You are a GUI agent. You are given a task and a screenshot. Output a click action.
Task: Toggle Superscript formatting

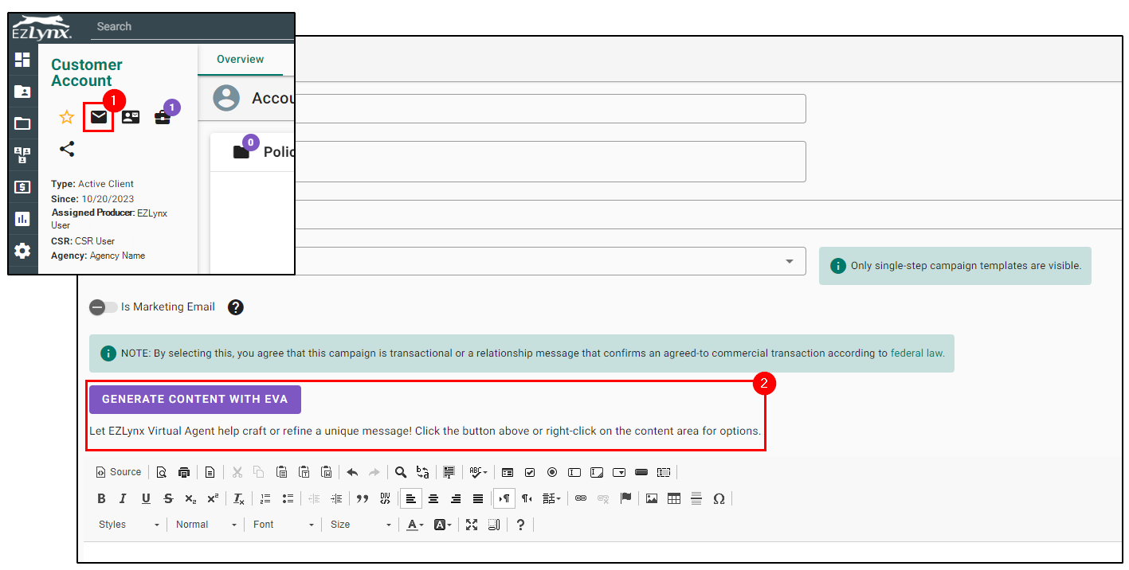pyautogui.click(x=213, y=498)
